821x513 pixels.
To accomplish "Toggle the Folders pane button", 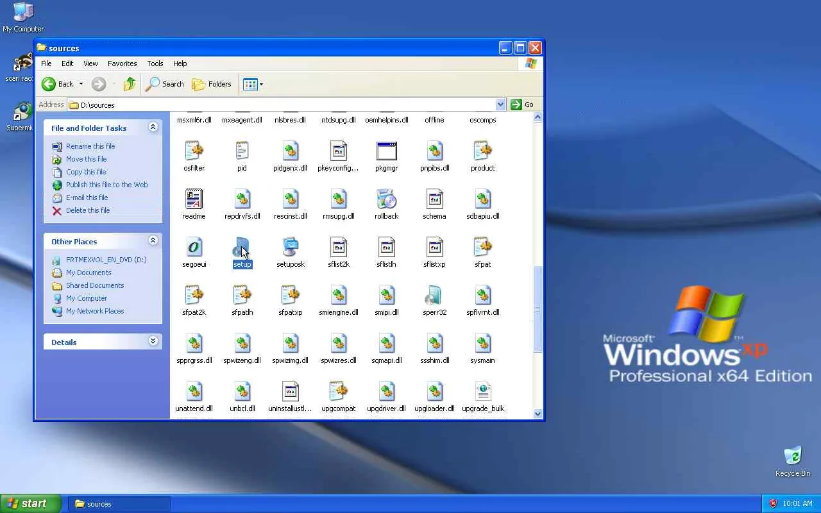I will [x=212, y=84].
